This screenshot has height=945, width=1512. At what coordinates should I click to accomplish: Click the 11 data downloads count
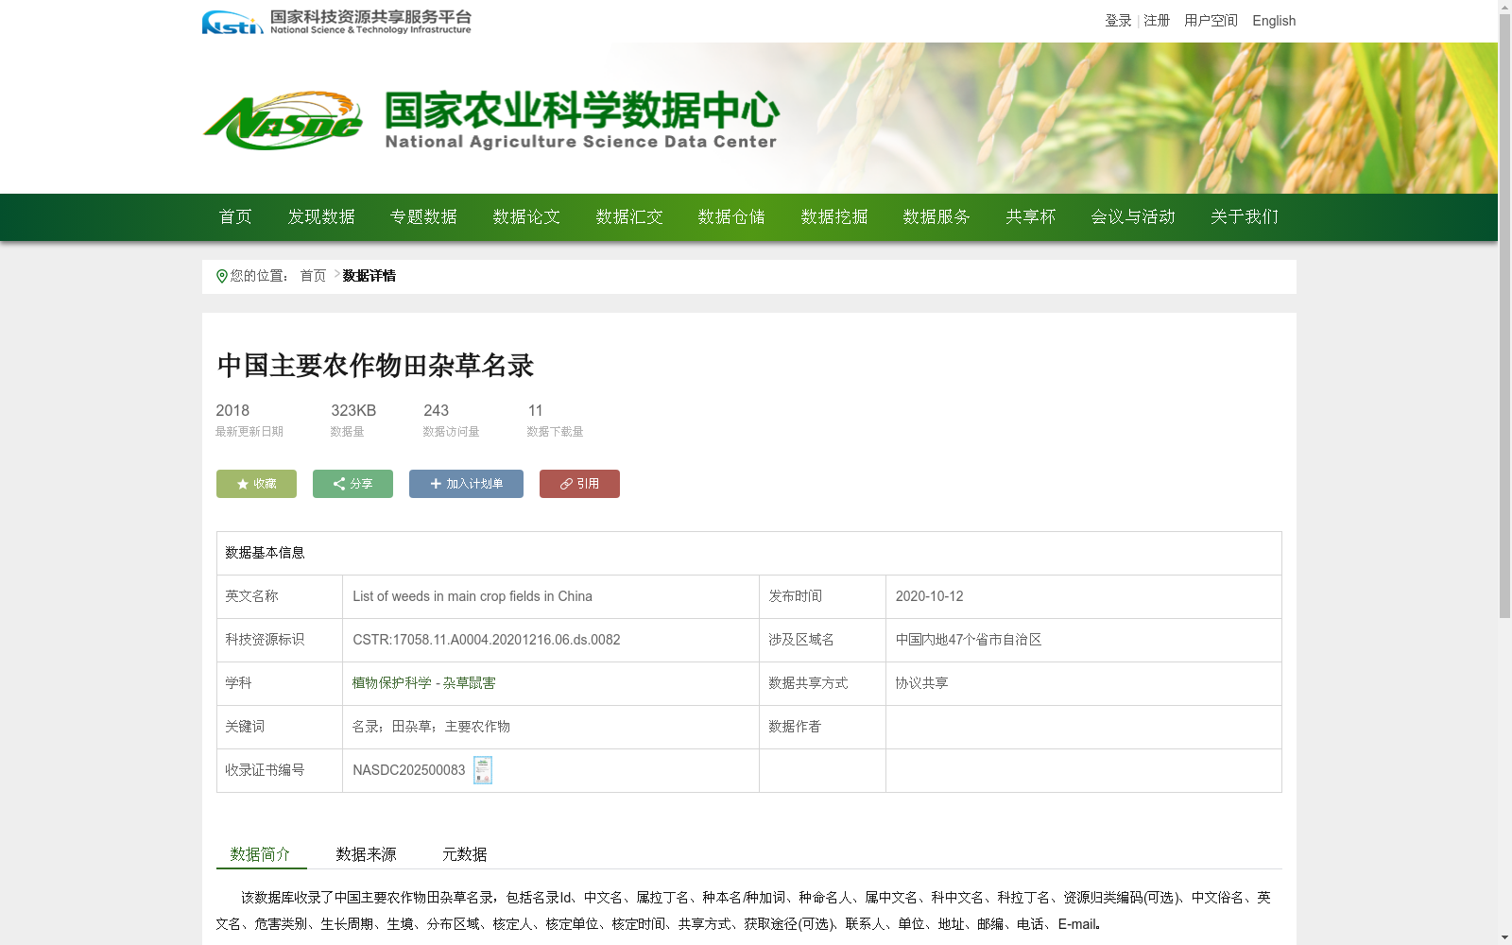(x=535, y=410)
